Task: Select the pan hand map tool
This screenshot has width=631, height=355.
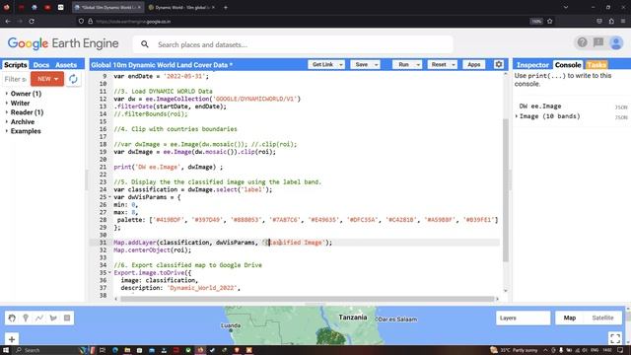Action: click(12, 318)
